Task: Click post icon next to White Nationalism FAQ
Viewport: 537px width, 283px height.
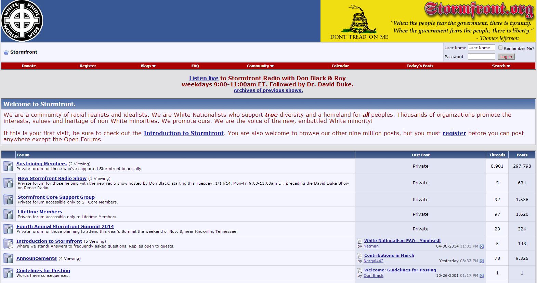Action: 360,241
